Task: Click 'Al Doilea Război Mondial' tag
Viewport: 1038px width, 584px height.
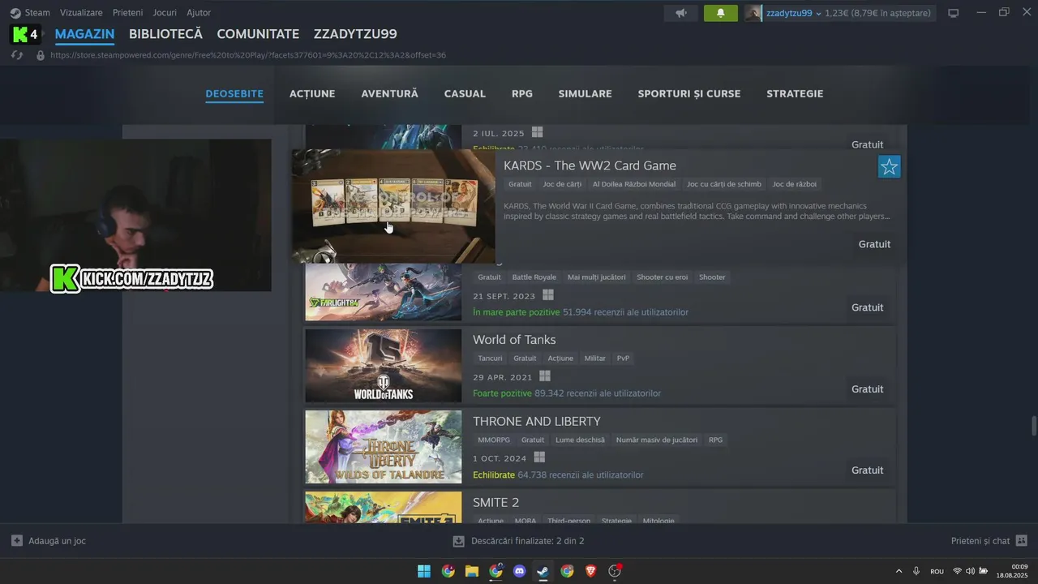Action: click(634, 184)
